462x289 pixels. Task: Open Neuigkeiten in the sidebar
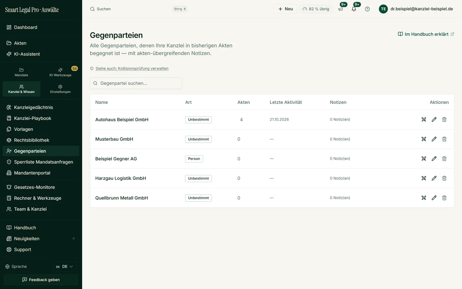(x=41, y=239)
